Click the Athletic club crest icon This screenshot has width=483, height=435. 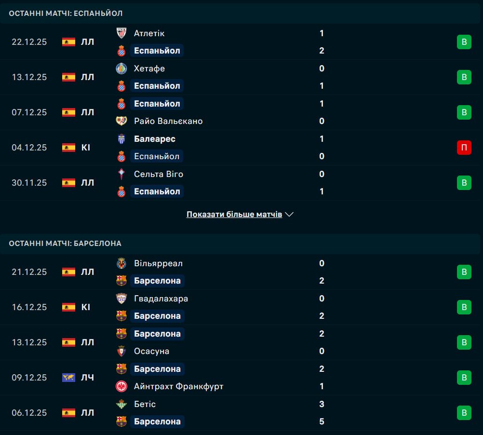(x=121, y=33)
